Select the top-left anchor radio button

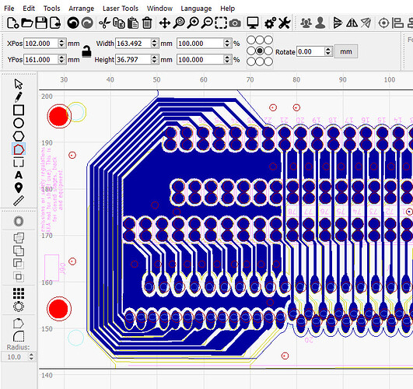[251, 40]
